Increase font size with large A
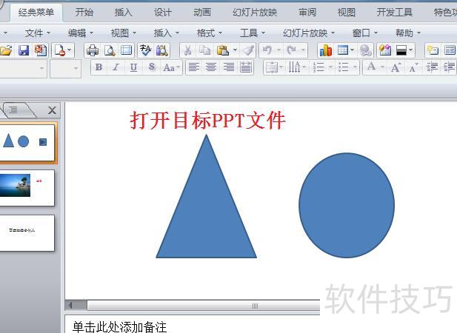The height and width of the screenshot is (333, 457). pos(396,67)
